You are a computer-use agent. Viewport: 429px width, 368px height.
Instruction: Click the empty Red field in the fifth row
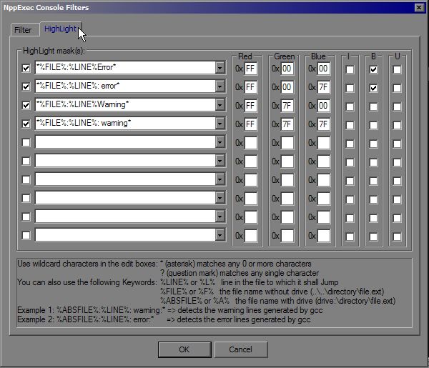pos(251,143)
